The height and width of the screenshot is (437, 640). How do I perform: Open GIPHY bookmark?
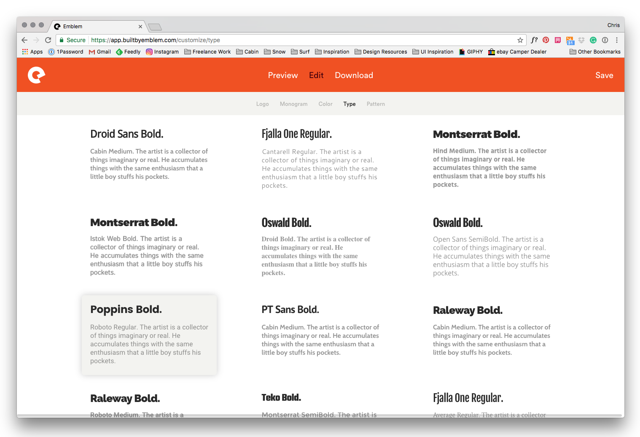(471, 52)
